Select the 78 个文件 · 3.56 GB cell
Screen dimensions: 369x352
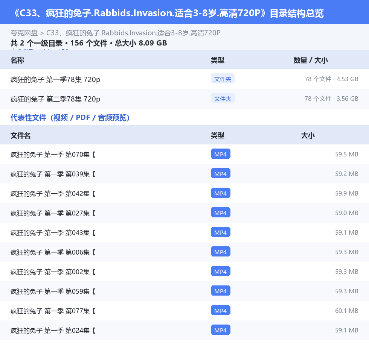[x=331, y=99]
